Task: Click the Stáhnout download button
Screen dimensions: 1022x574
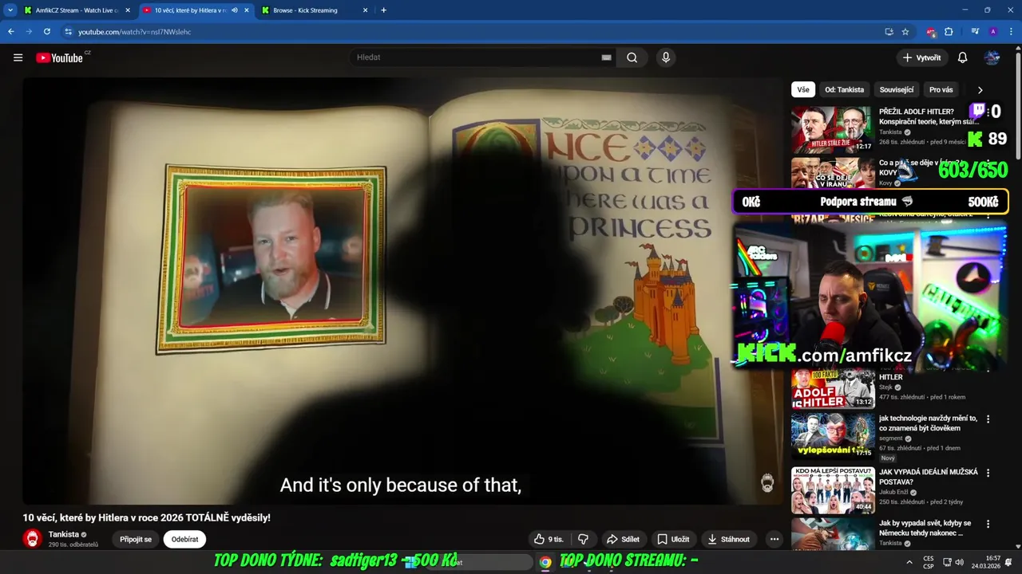Action: click(x=728, y=539)
